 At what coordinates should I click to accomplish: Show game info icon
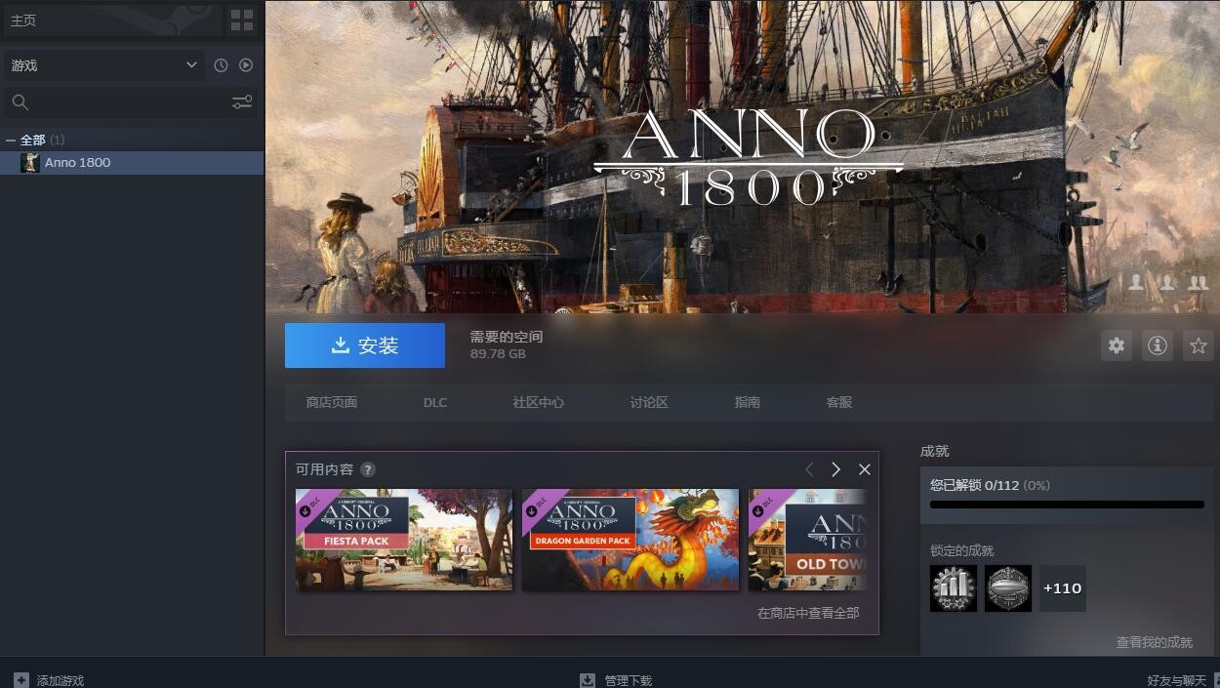1158,345
